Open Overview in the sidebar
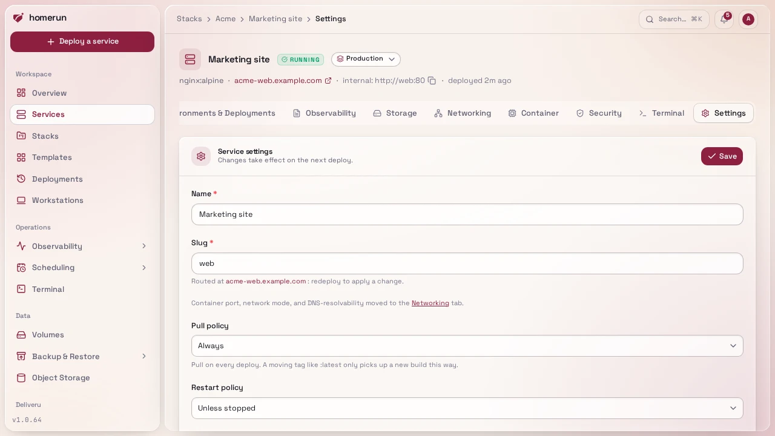The width and height of the screenshot is (775, 436). coord(82,93)
